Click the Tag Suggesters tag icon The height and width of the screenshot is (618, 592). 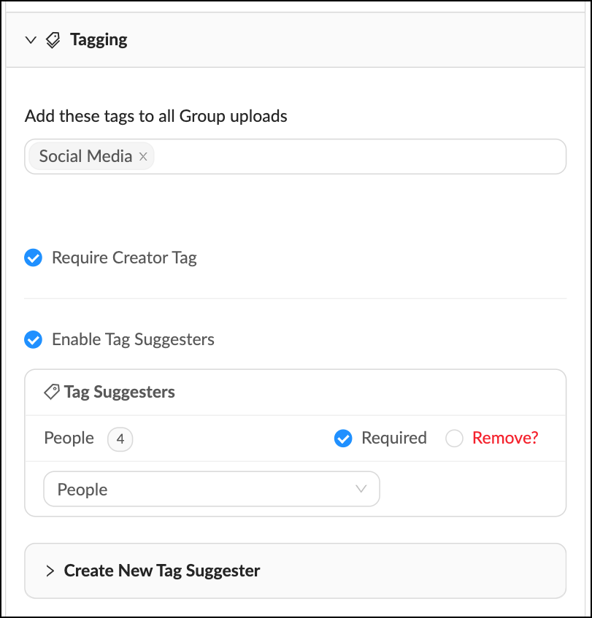click(52, 392)
